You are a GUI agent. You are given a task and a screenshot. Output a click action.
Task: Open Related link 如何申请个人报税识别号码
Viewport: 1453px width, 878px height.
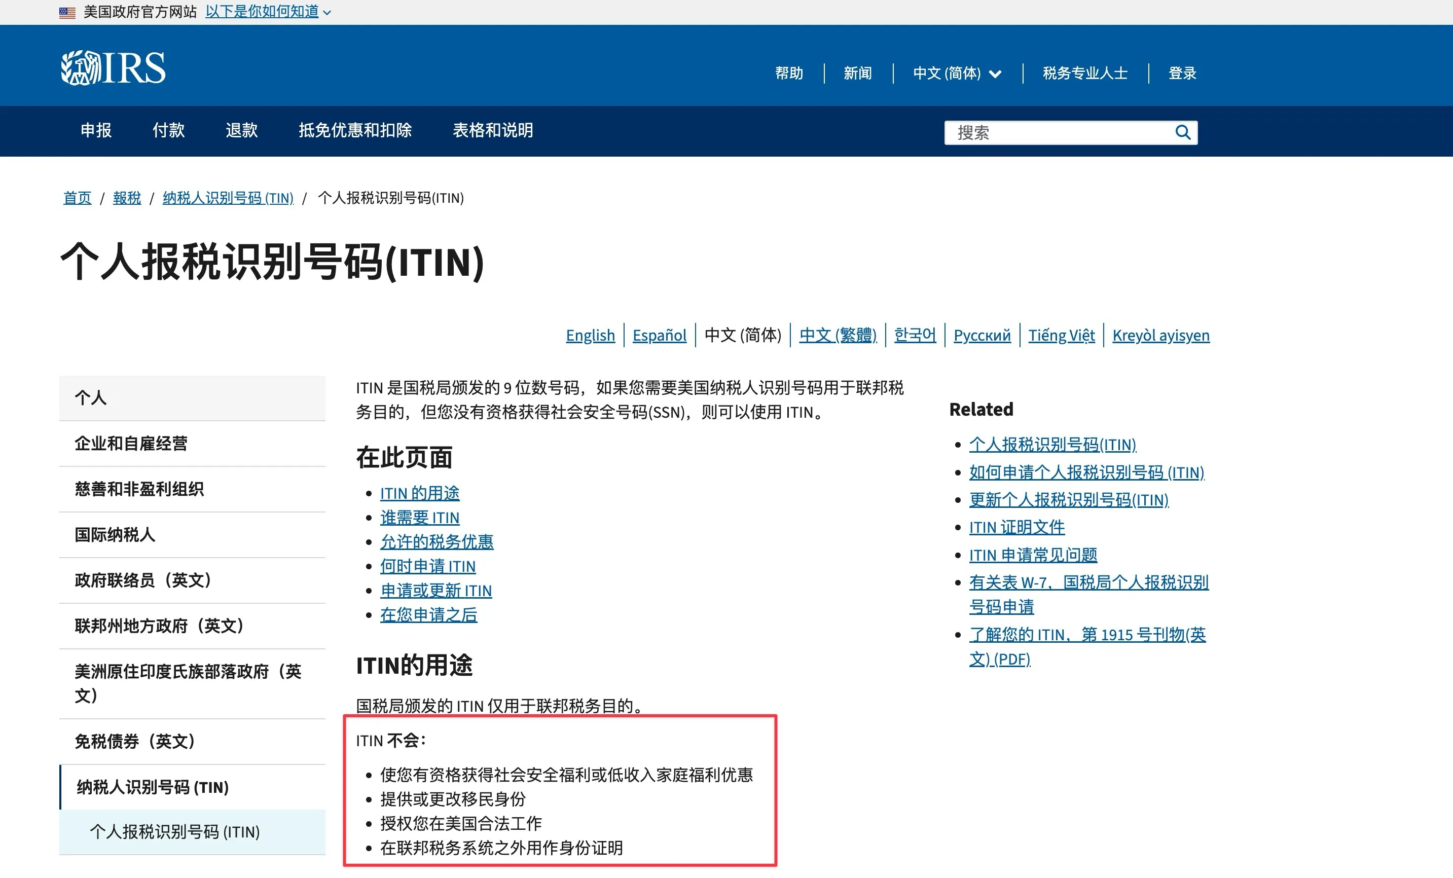coord(1087,472)
